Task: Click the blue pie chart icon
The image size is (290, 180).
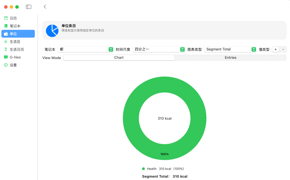Action: pyautogui.click(x=52, y=31)
